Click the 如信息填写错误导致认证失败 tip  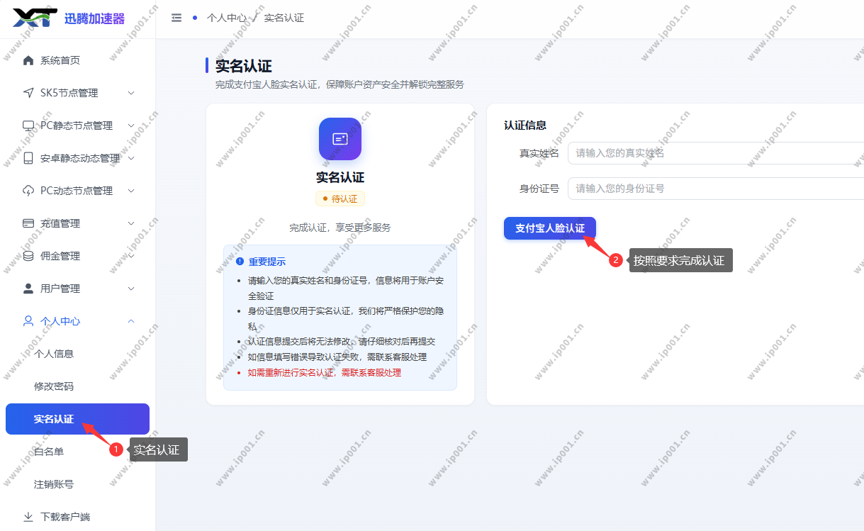click(x=337, y=357)
